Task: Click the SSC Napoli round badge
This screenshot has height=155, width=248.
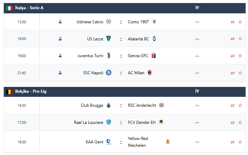Action: (x=109, y=73)
